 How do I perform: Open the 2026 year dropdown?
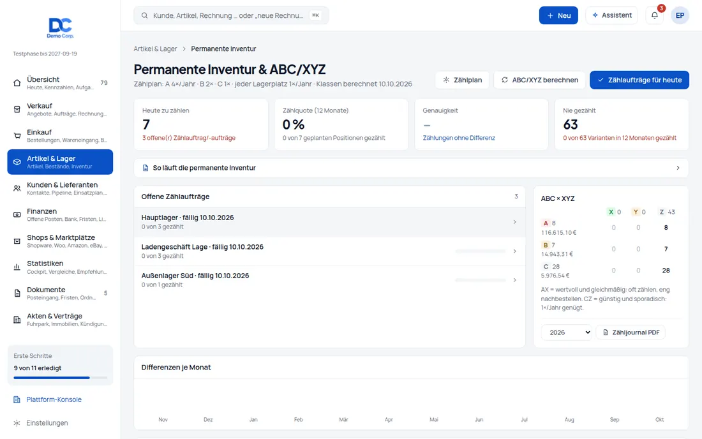point(566,332)
